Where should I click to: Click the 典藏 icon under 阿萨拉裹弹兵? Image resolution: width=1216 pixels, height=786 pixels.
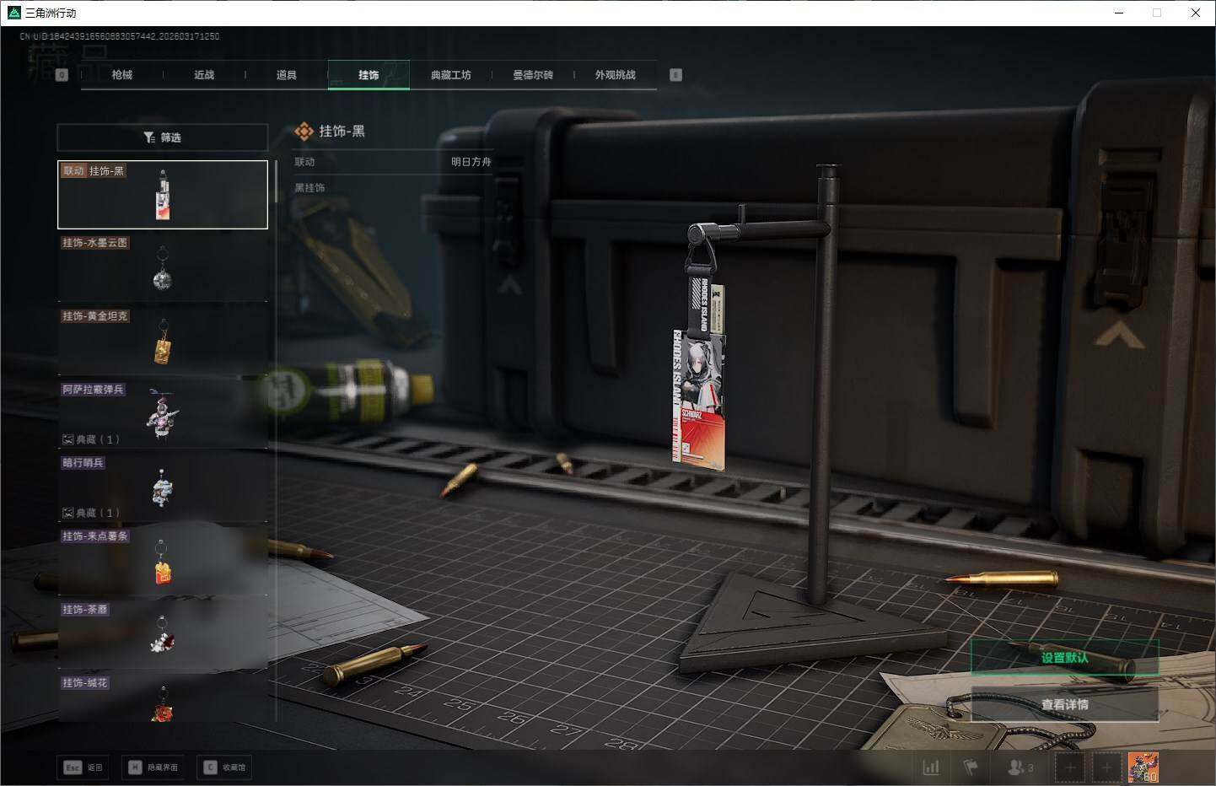pyautogui.click(x=67, y=439)
